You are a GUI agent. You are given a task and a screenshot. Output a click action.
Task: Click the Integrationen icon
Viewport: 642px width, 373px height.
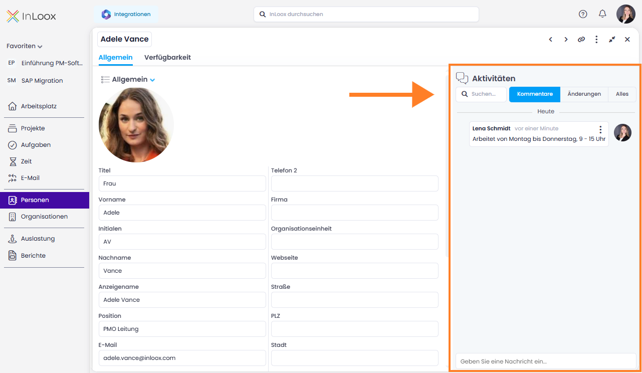(x=106, y=15)
